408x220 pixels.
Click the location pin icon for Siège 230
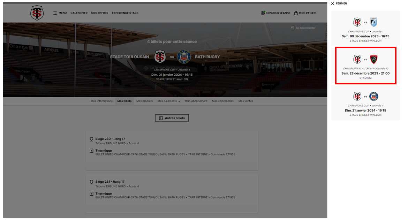pyautogui.click(x=91, y=139)
